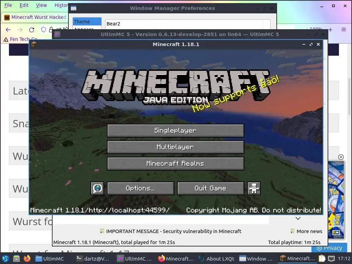Click the Fen Tech Co bookmark text

(x=24, y=39)
